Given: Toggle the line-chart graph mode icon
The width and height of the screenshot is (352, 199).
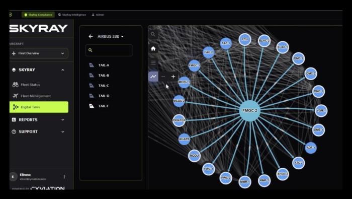Looking at the screenshot, I should pos(153,77).
